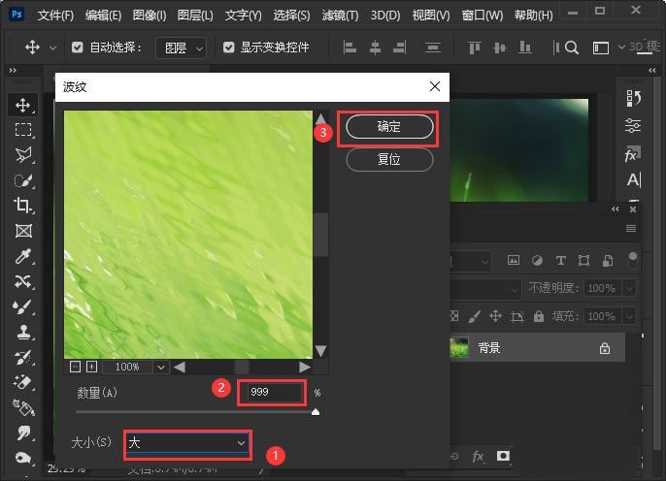Viewport: 666px width, 481px height.
Task: Select the Crop tool
Action: [23, 206]
